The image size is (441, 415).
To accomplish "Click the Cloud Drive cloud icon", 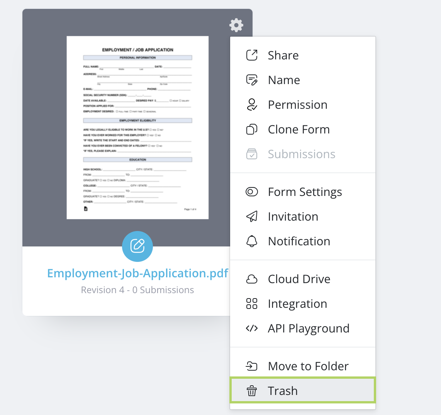I will [x=252, y=279].
